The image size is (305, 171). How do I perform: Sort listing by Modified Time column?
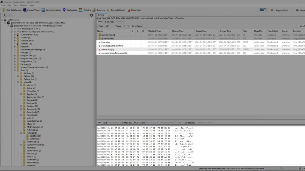(154, 31)
